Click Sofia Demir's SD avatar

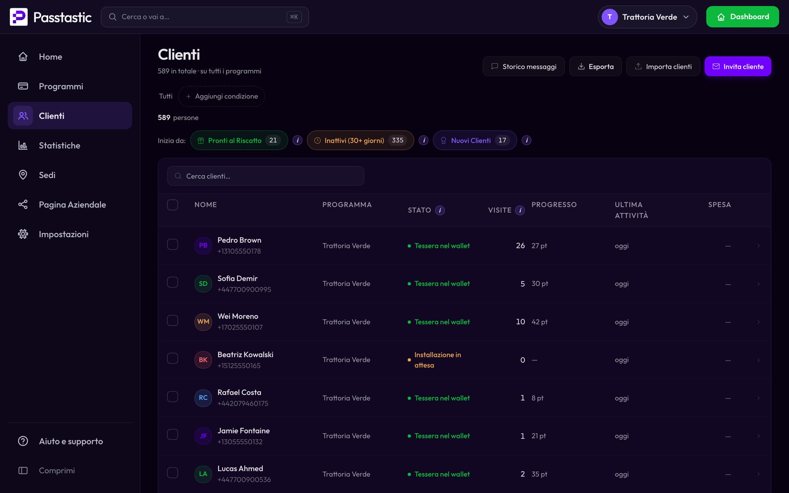pos(203,284)
